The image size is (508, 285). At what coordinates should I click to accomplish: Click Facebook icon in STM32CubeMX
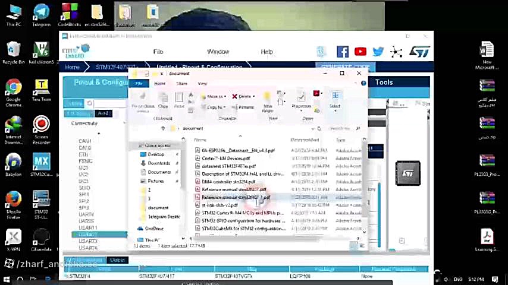(343, 52)
